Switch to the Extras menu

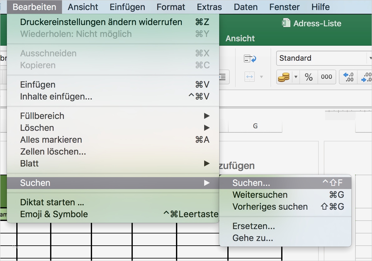click(209, 7)
